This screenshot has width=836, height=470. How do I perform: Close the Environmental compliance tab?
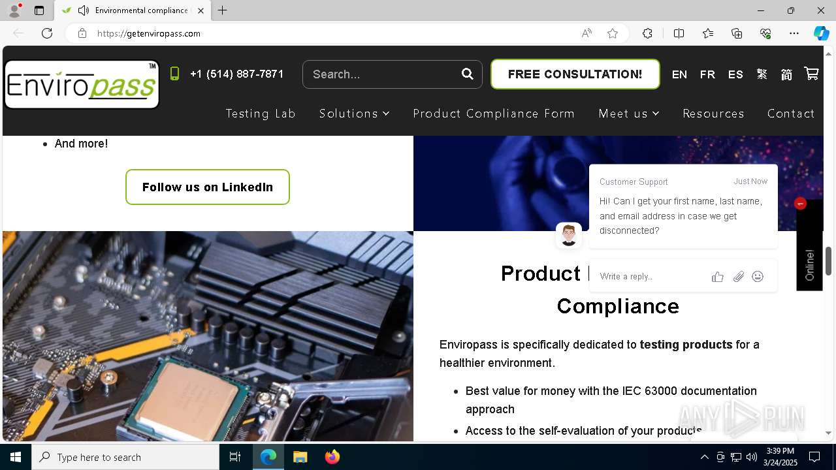click(x=201, y=10)
